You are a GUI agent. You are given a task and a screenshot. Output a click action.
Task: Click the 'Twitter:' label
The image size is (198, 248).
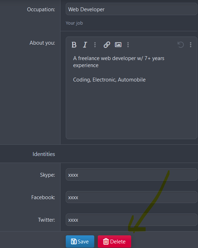click(x=46, y=220)
